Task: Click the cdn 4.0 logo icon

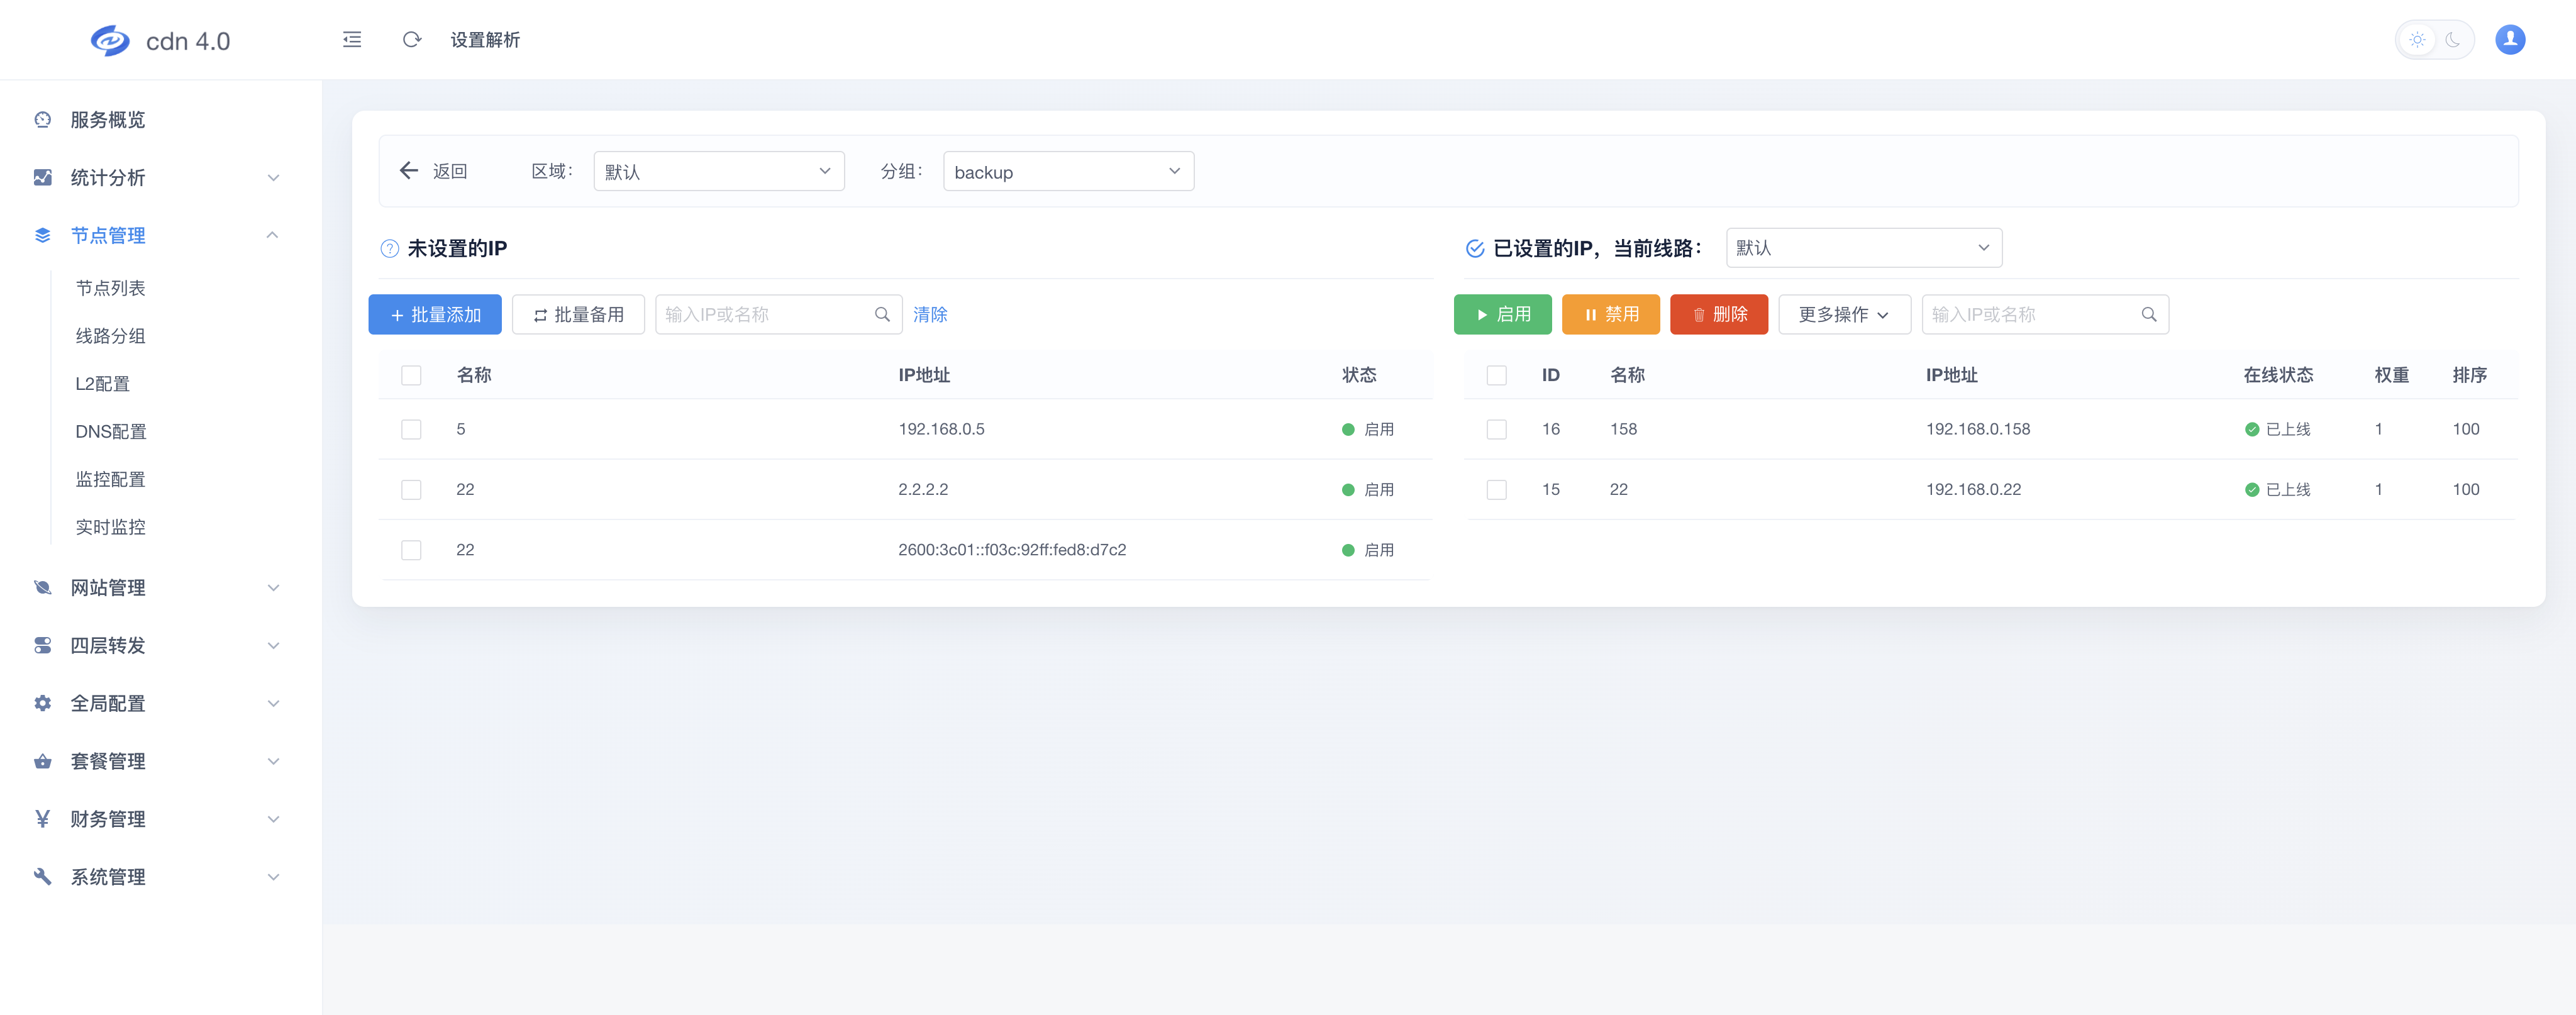Action: [110, 40]
